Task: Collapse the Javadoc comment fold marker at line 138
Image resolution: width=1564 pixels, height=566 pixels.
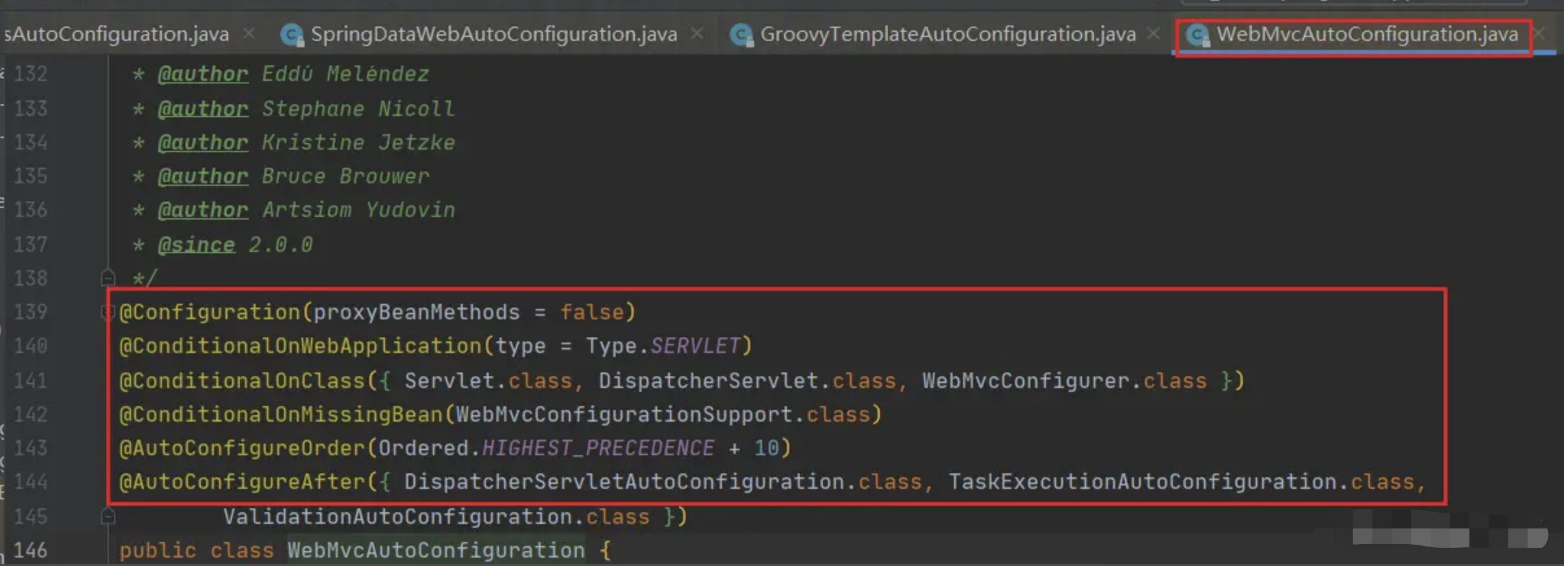Action: (108, 278)
